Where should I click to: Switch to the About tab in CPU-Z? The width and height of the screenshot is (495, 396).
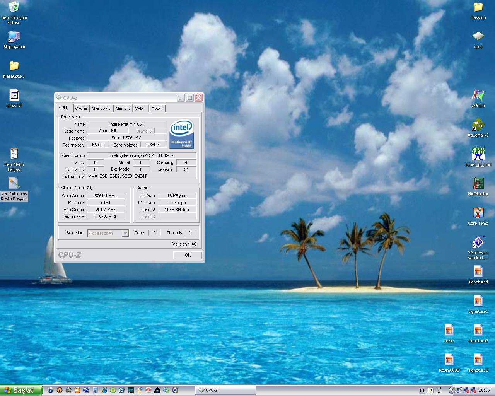click(157, 108)
